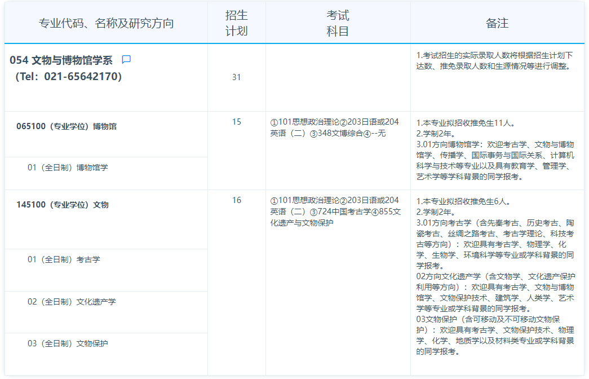Image resolution: width=589 pixels, height=379 pixels.
Task: Click the exam subjects listing 348文博综合
Action: click(334, 127)
